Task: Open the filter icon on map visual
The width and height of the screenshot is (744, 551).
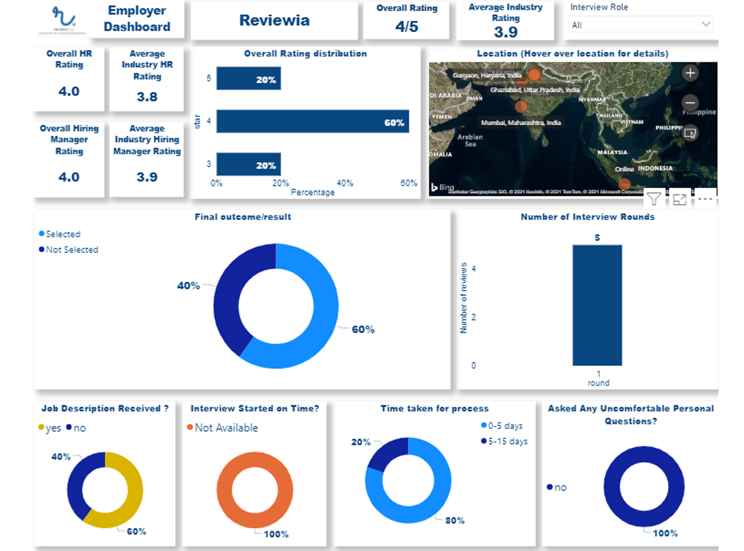Action: (654, 199)
